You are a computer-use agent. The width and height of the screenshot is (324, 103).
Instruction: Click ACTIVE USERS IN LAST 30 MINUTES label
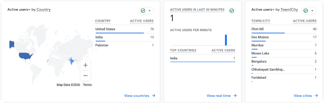tap(197, 10)
